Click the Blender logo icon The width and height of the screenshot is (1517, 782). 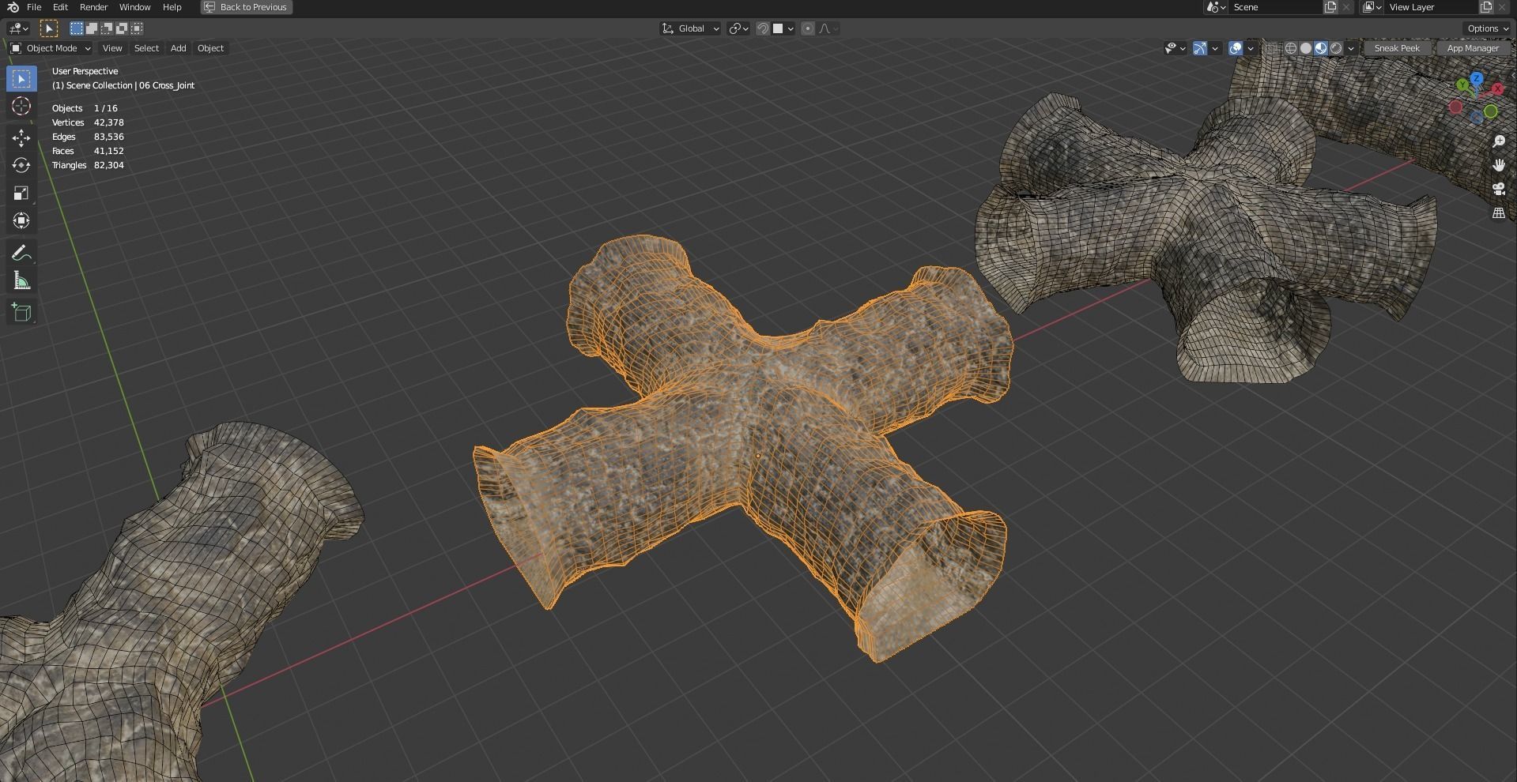(13, 7)
